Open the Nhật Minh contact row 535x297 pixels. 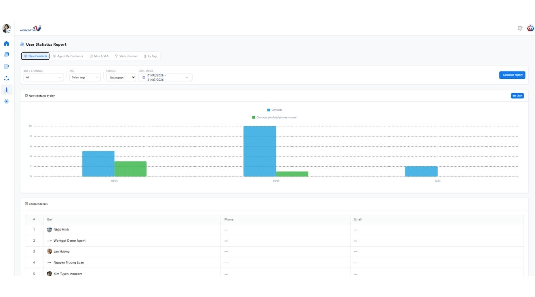pos(61,230)
